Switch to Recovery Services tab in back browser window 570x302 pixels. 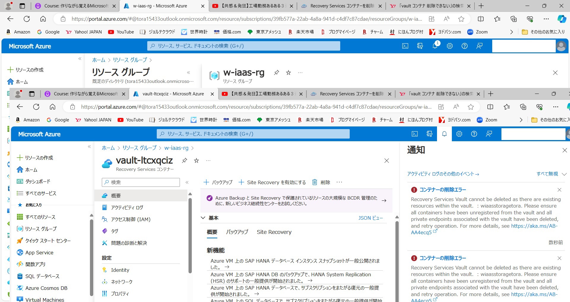[341, 6]
